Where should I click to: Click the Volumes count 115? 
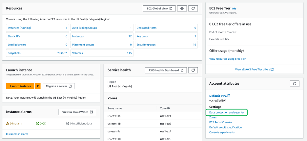click(129, 53)
